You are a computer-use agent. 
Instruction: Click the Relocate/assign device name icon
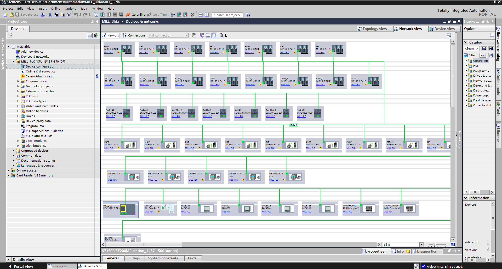pyautogui.click(x=194, y=35)
